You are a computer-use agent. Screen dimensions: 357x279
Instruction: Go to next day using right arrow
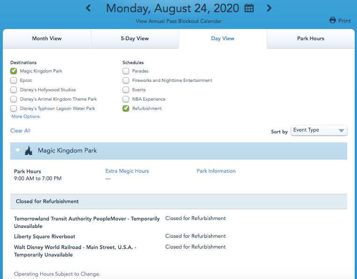(269, 8)
